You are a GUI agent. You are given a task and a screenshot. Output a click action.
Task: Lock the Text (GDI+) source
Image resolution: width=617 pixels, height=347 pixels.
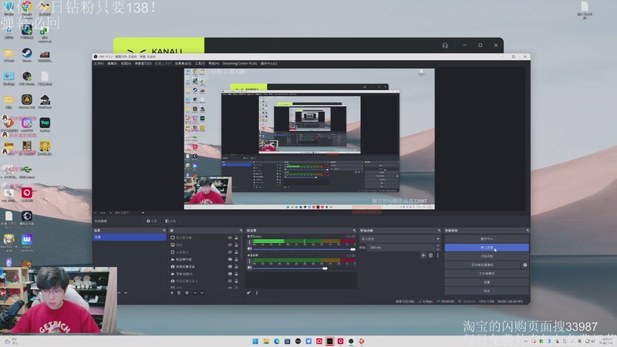[x=237, y=274]
